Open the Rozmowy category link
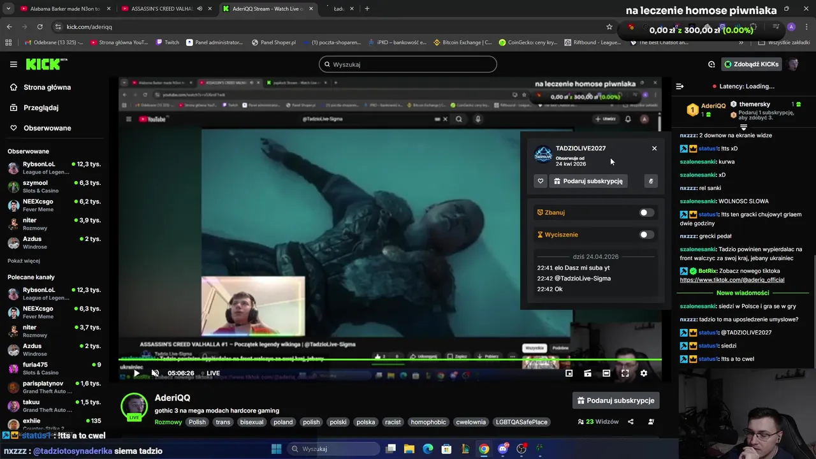Viewport: 816px width, 459px height. 168,422
